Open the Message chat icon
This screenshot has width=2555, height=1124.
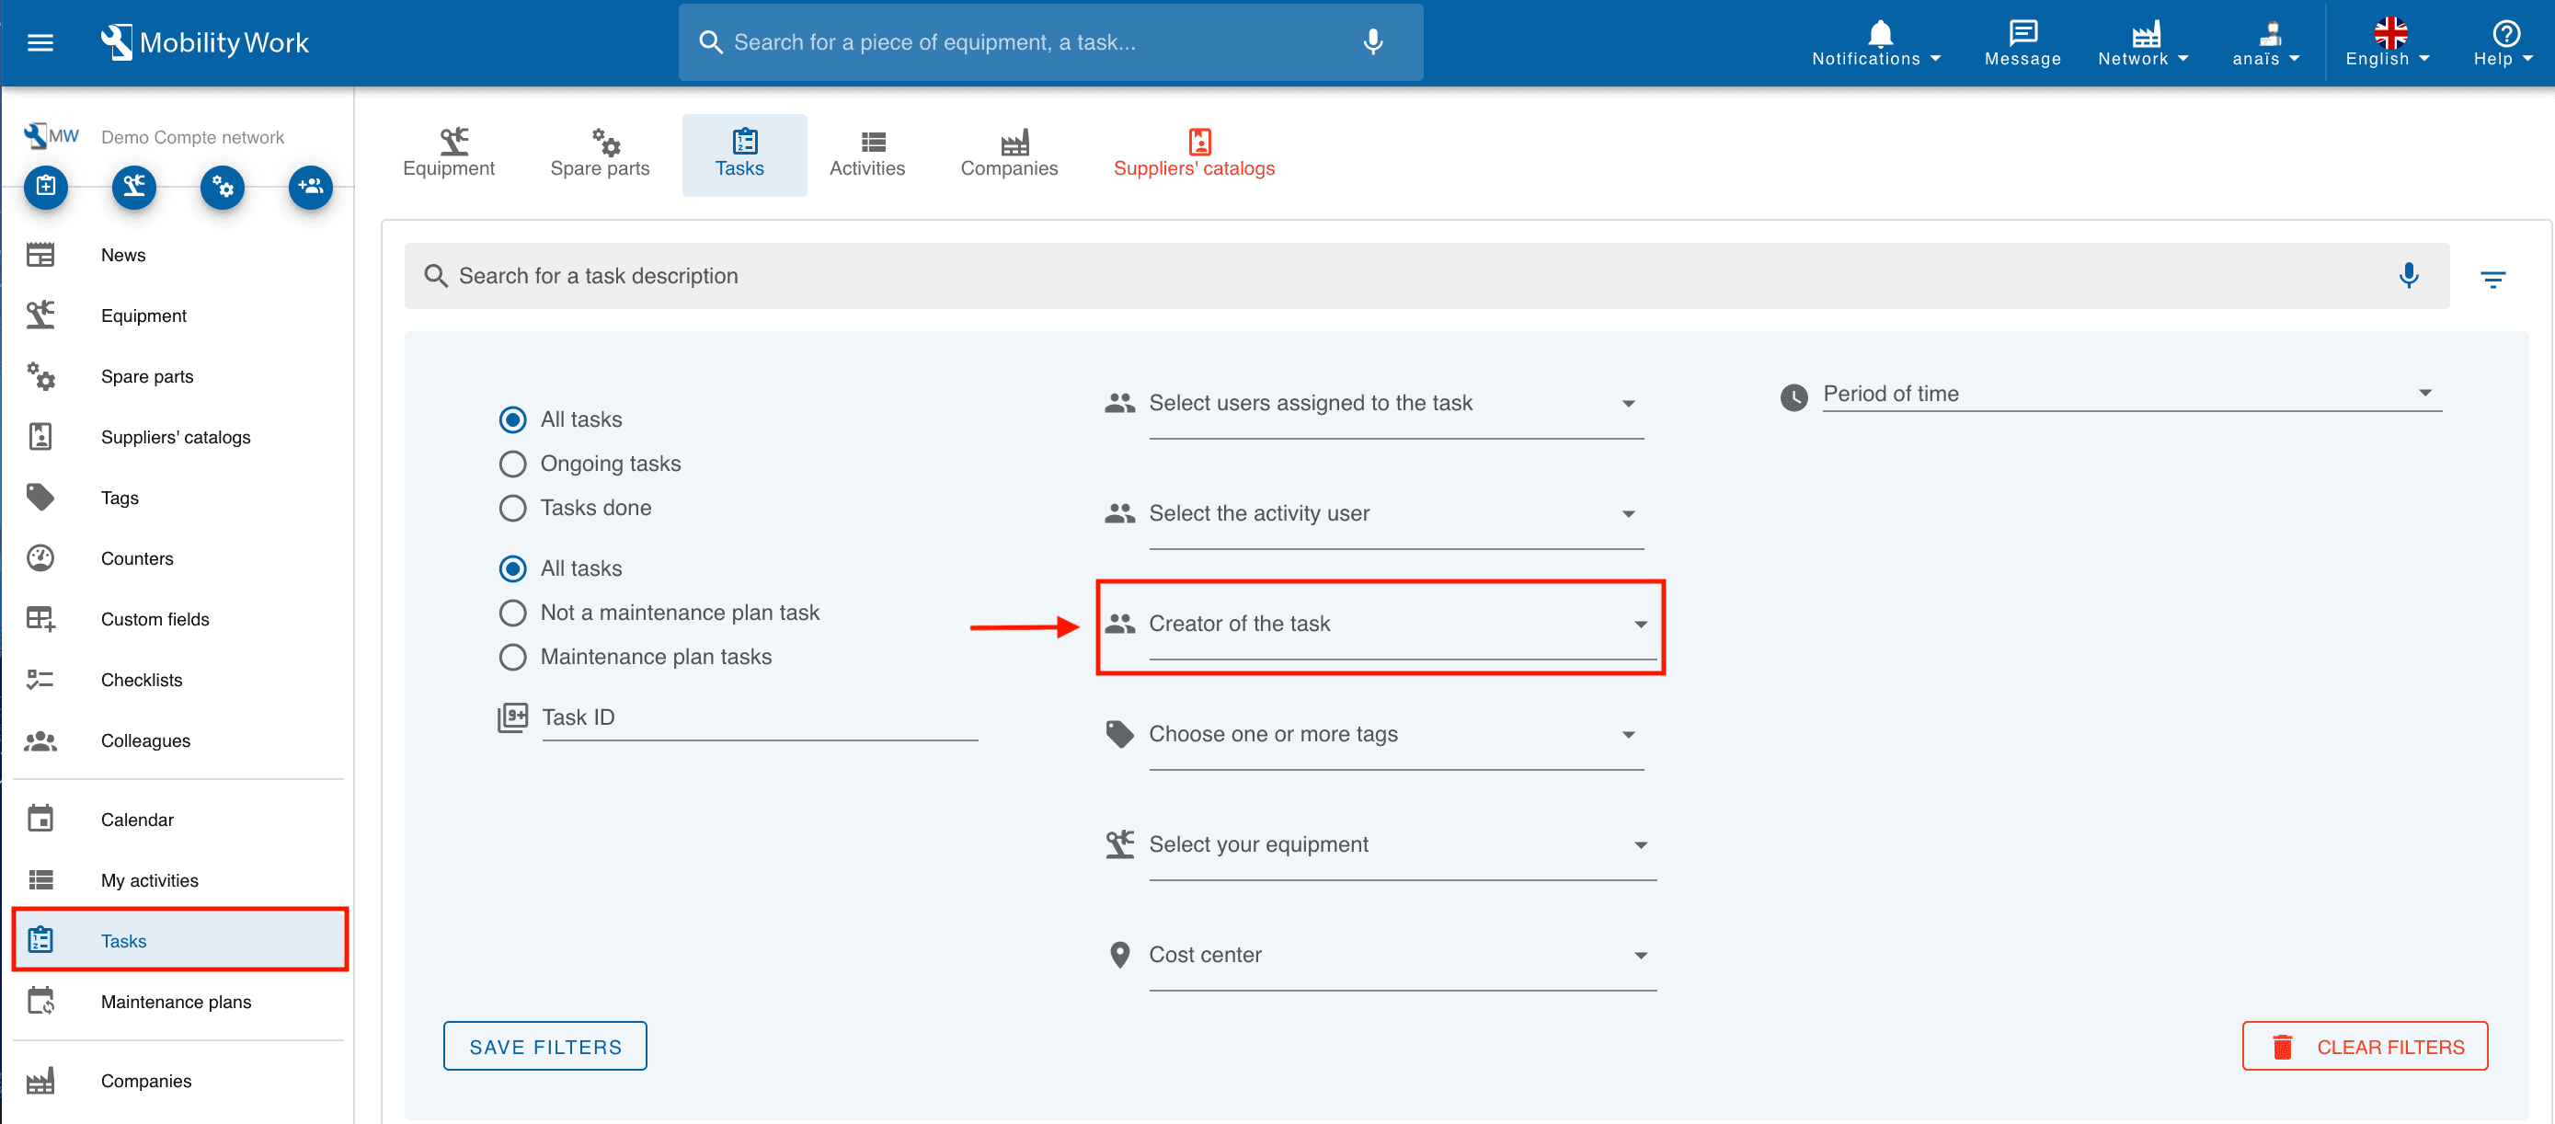2022,35
